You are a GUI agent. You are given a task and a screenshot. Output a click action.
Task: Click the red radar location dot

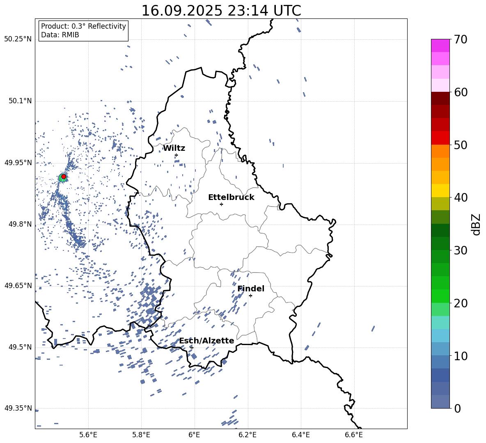coord(64,177)
